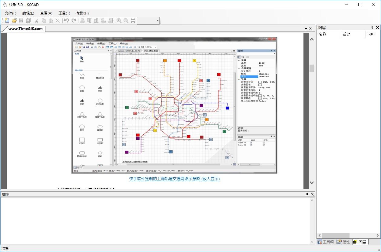381x252 pixels.
Task: Click the 输出 panel scrollbar up arrow
Action: (312, 200)
